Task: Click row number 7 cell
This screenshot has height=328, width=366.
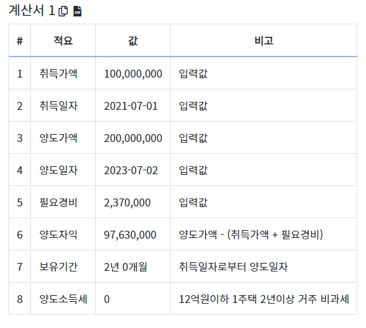Action: (x=20, y=267)
